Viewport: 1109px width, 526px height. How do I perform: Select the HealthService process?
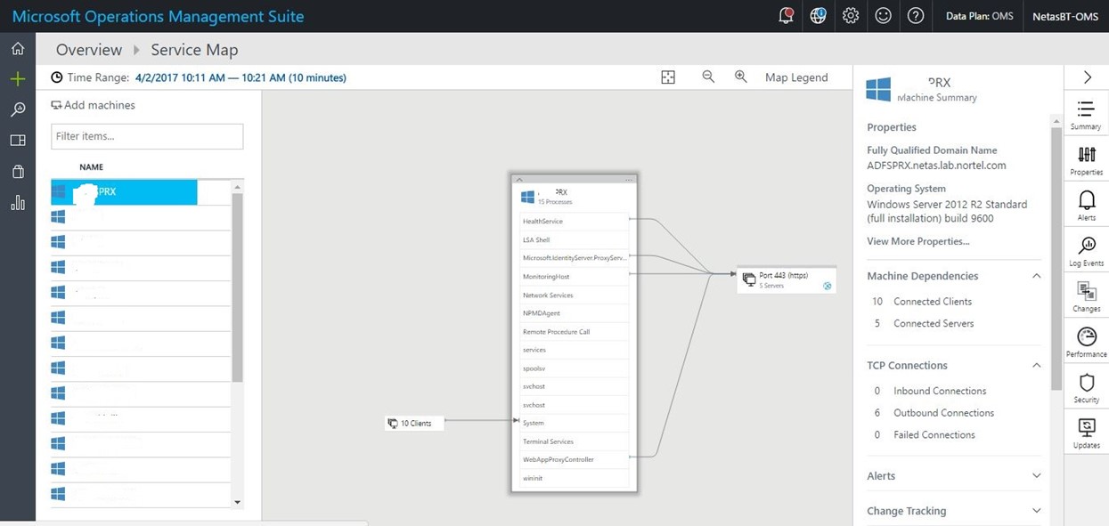(574, 221)
